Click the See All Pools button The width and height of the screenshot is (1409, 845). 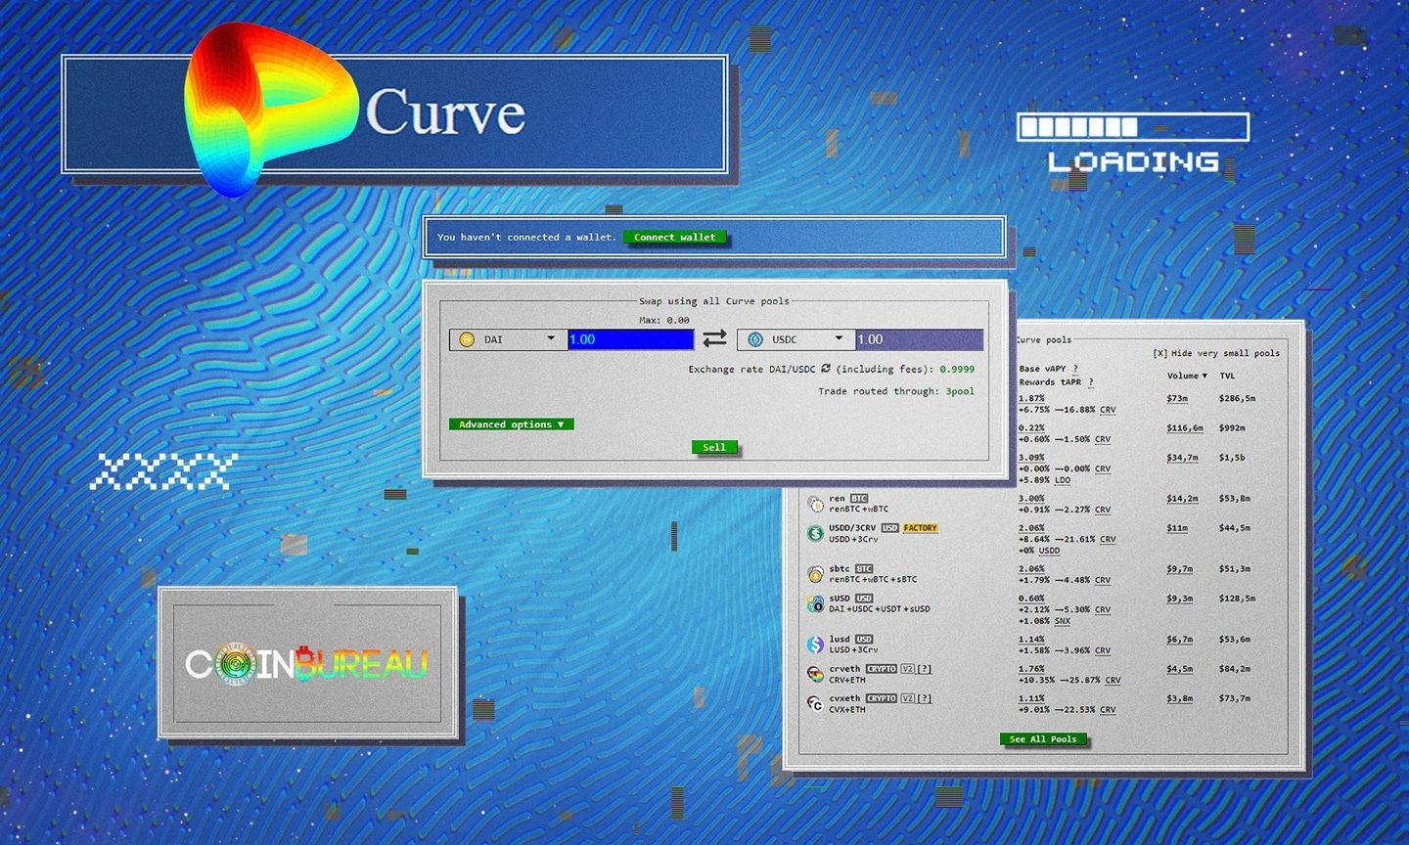coord(1044,739)
